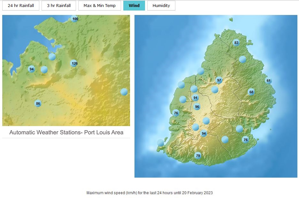
Task: Switch to the 3 hr Rainfall tab
Action: pos(59,6)
